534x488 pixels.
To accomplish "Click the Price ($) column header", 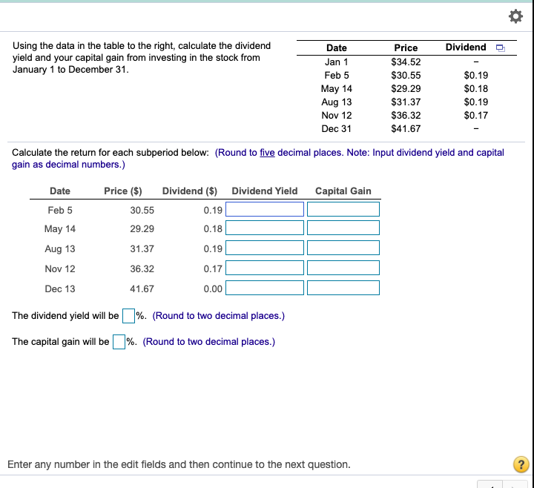I will 123,191.
